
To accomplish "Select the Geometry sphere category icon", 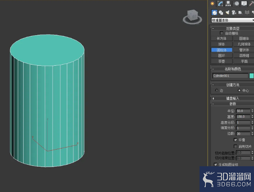I will [214, 13].
